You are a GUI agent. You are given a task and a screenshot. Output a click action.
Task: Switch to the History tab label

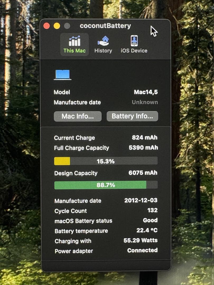click(103, 51)
